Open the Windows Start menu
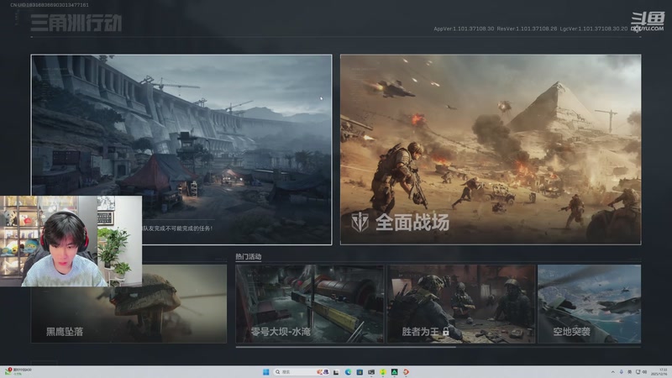Image resolution: width=672 pixels, height=378 pixels. point(265,372)
